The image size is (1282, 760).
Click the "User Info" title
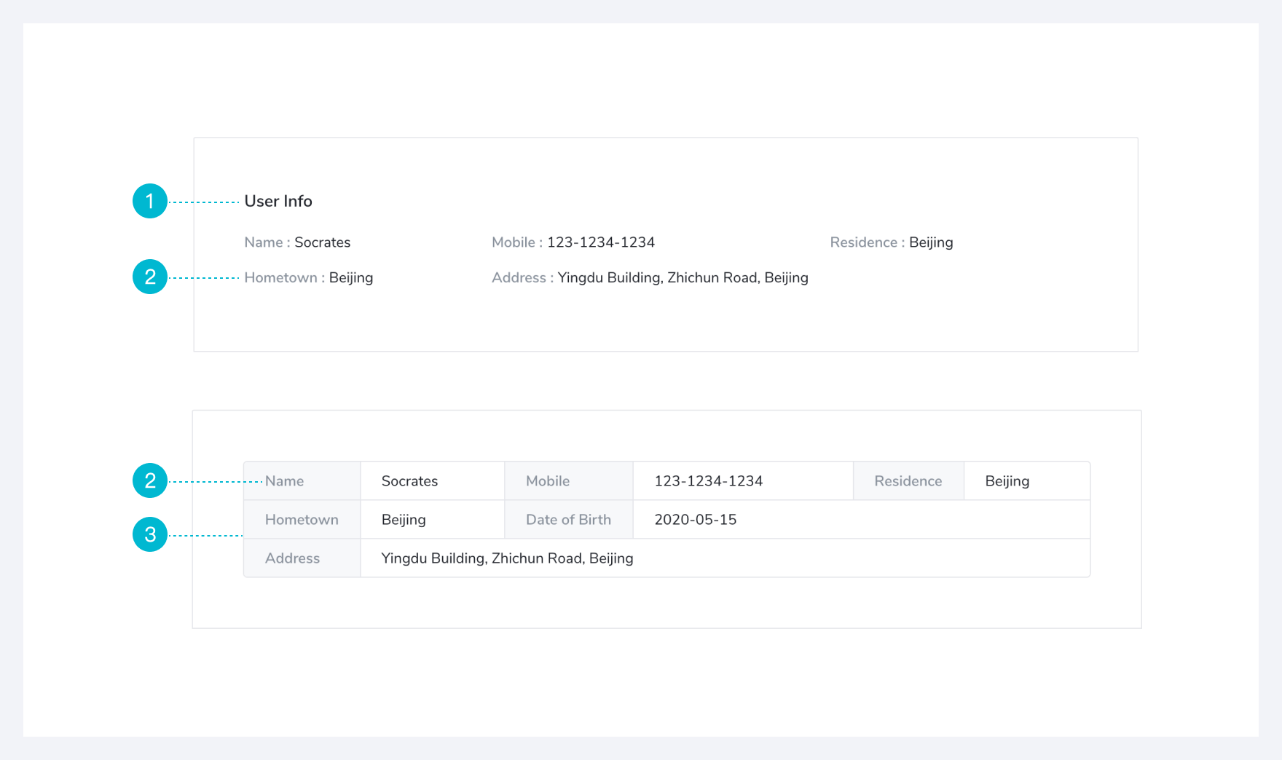(278, 201)
